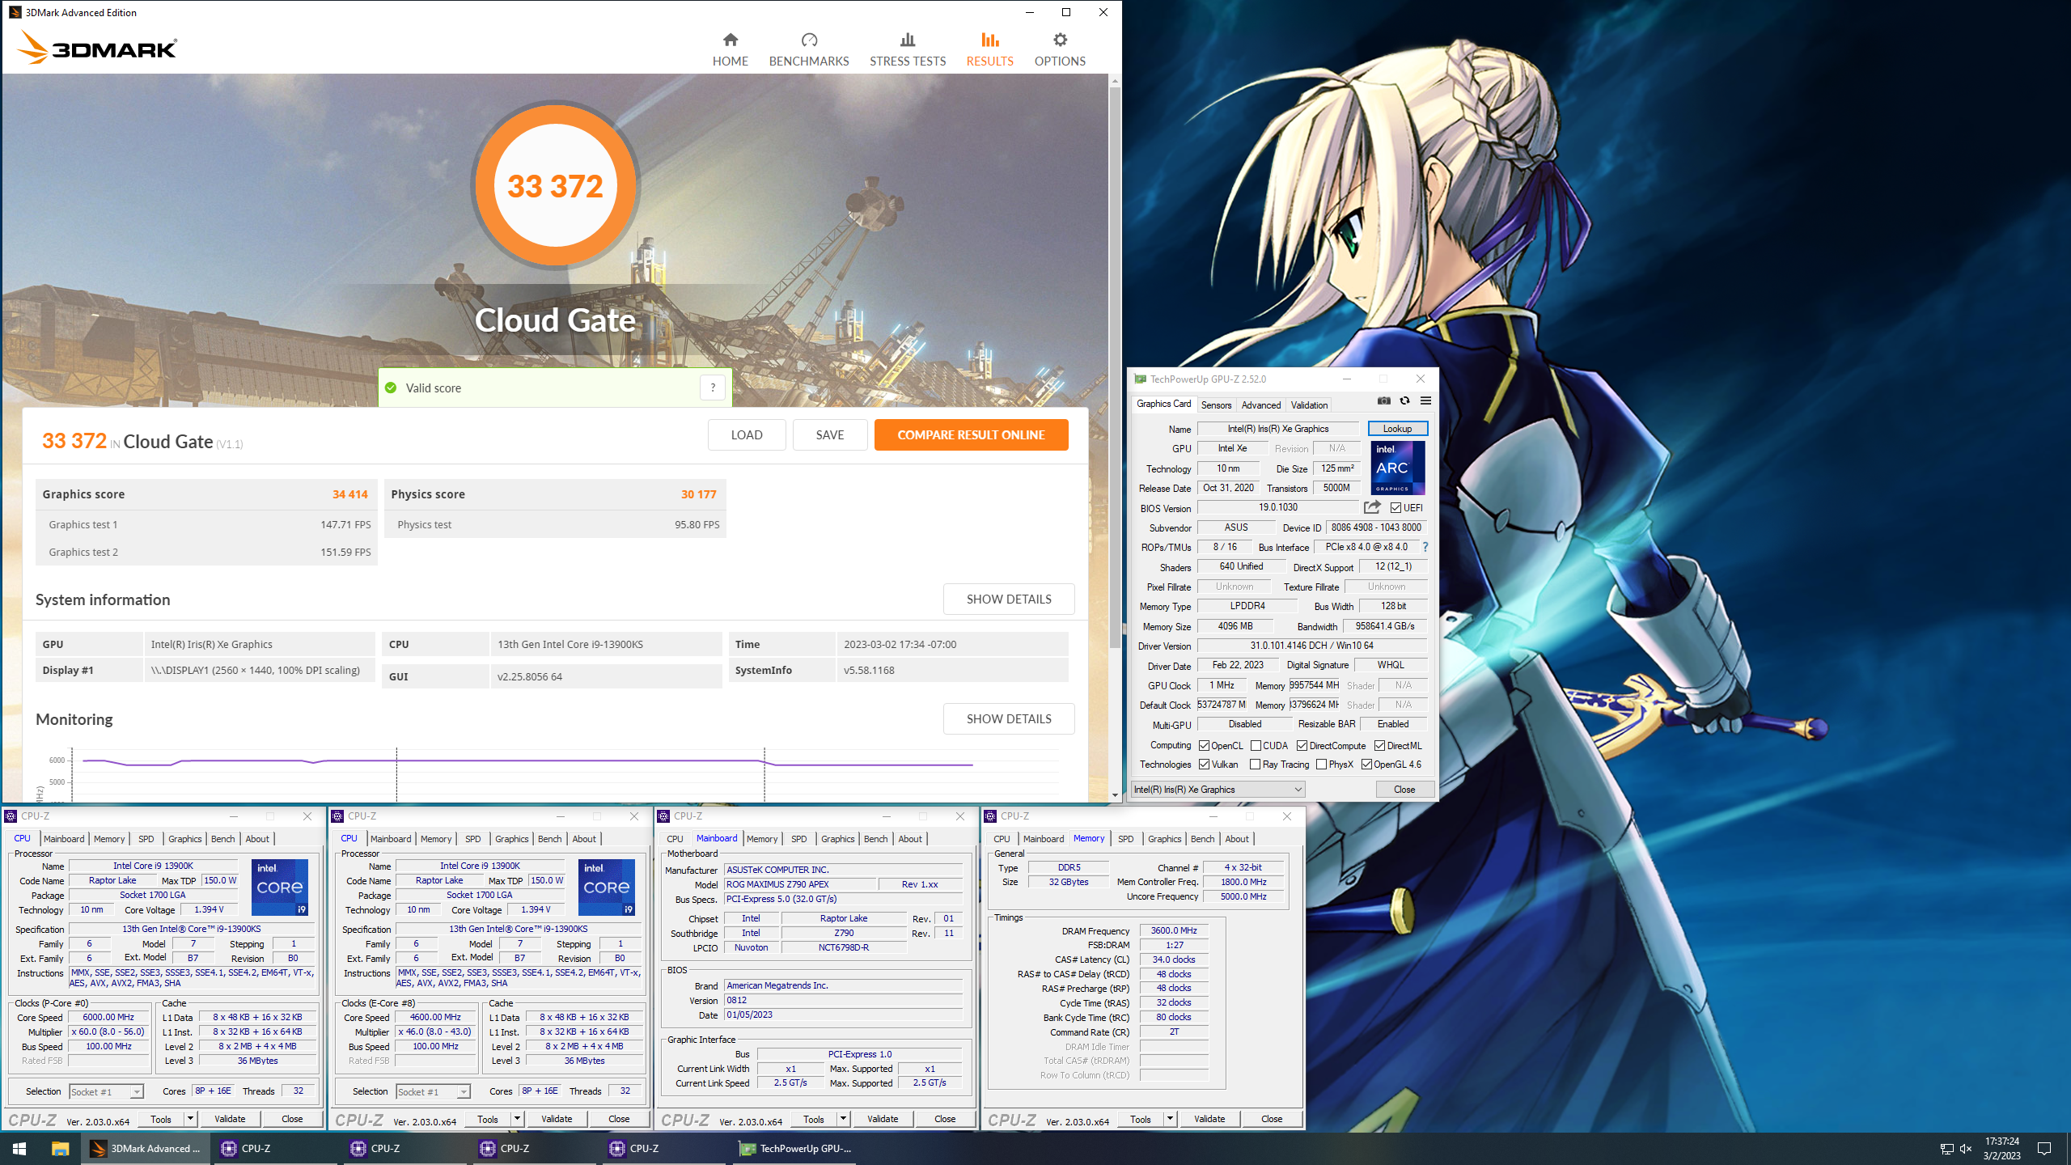2071x1165 pixels.
Task: Click the 3DMark logo
Action: coord(97,47)
